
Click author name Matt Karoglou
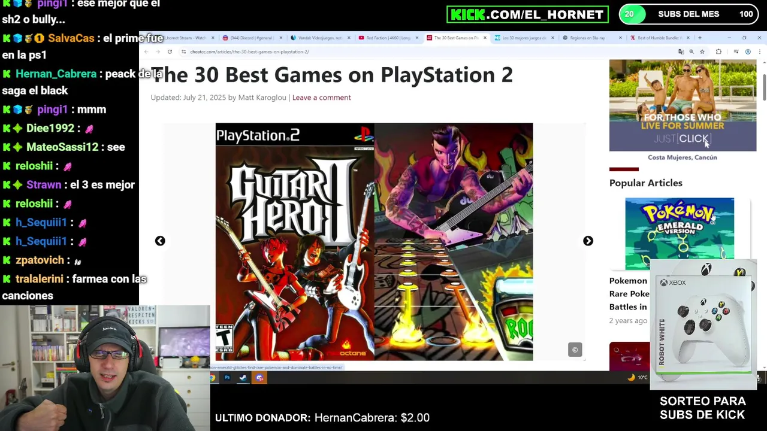(x=262, y=98)
